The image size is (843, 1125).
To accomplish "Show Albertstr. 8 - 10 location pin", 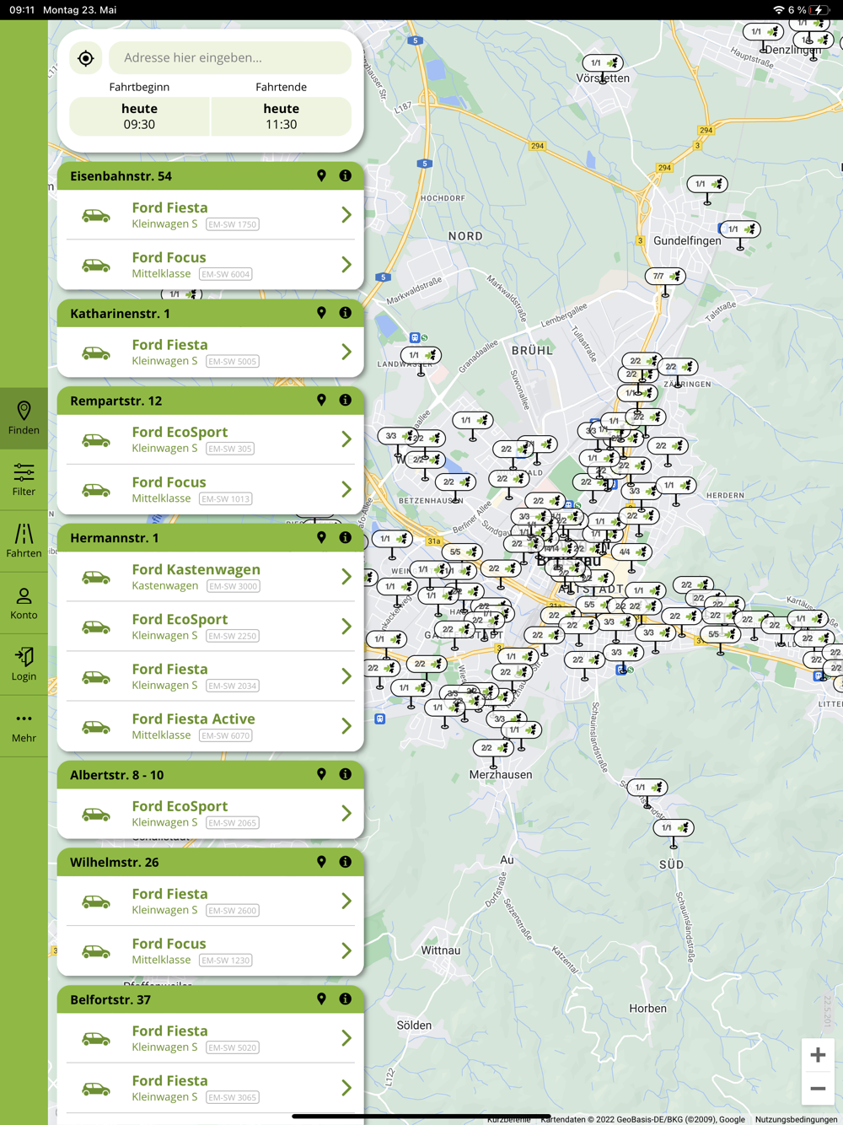I will 321,774.
